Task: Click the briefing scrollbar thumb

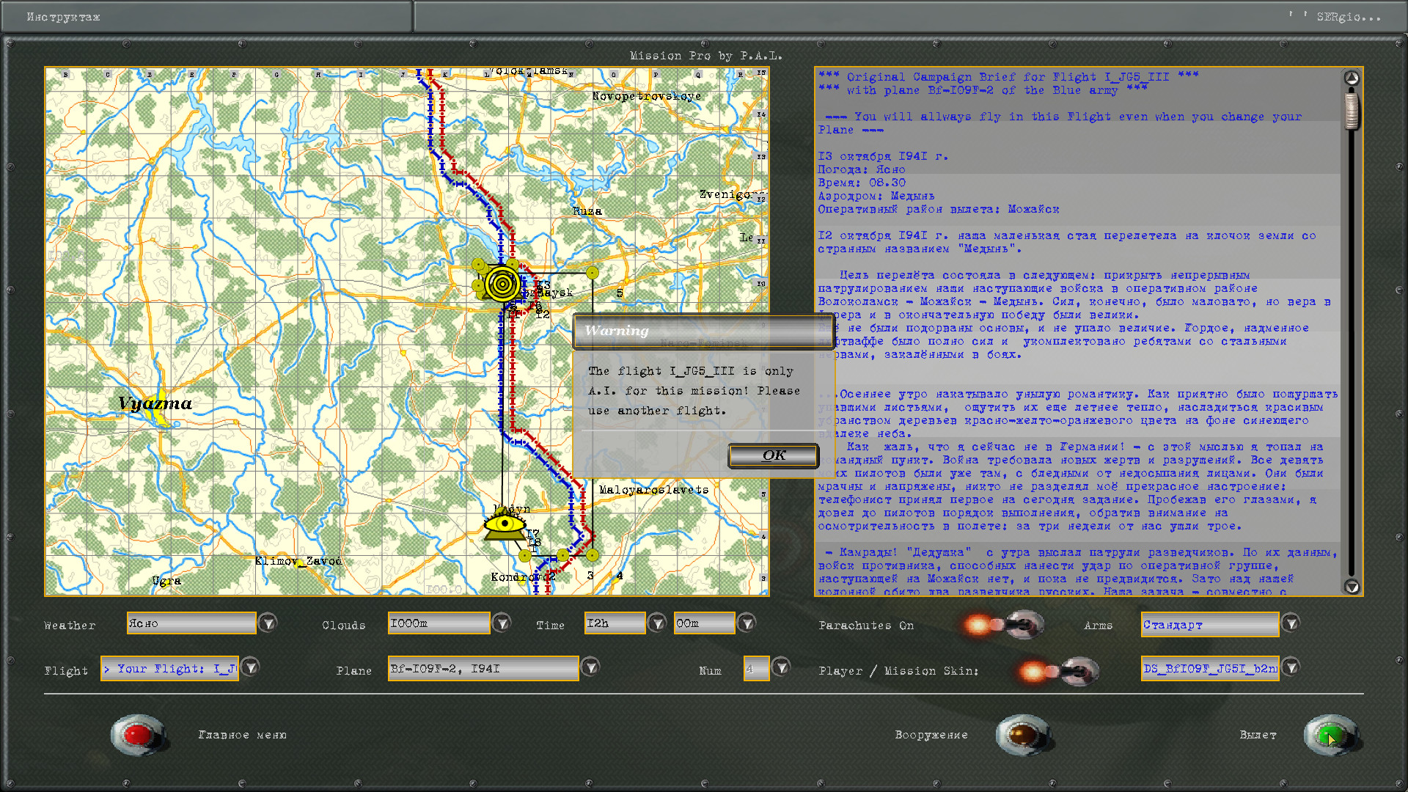Action: point(1352,110)
